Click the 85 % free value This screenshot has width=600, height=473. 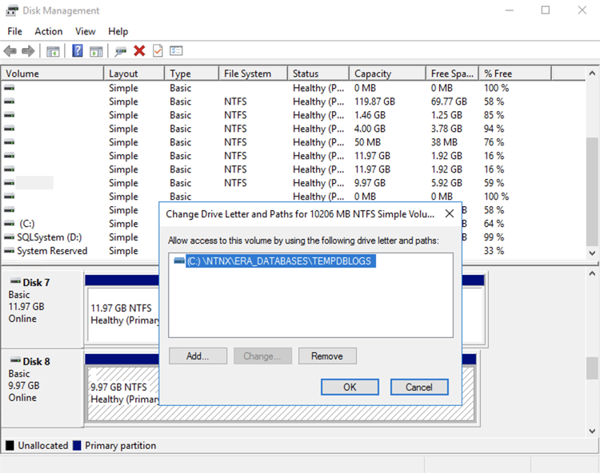[494, 115]
